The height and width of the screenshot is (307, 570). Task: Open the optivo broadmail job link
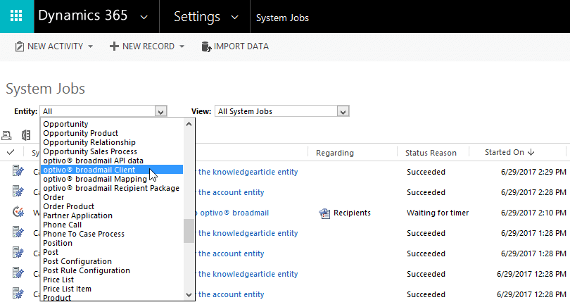233,213
